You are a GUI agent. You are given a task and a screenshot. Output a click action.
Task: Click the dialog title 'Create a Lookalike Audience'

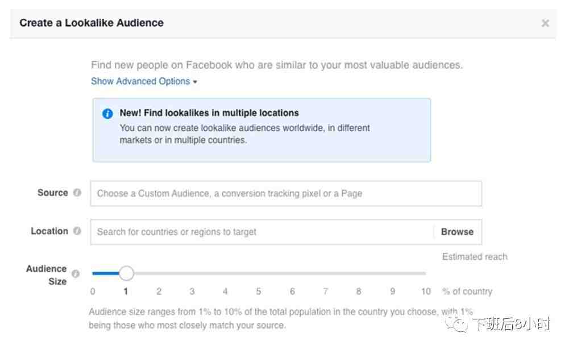(92, 23)
